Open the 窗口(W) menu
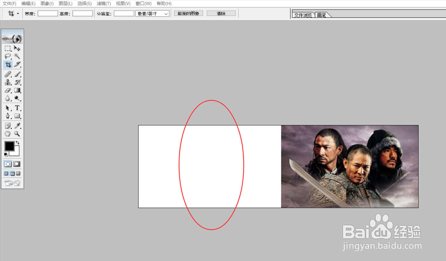This screenshot has height=261, width=446. click(144, 3)
